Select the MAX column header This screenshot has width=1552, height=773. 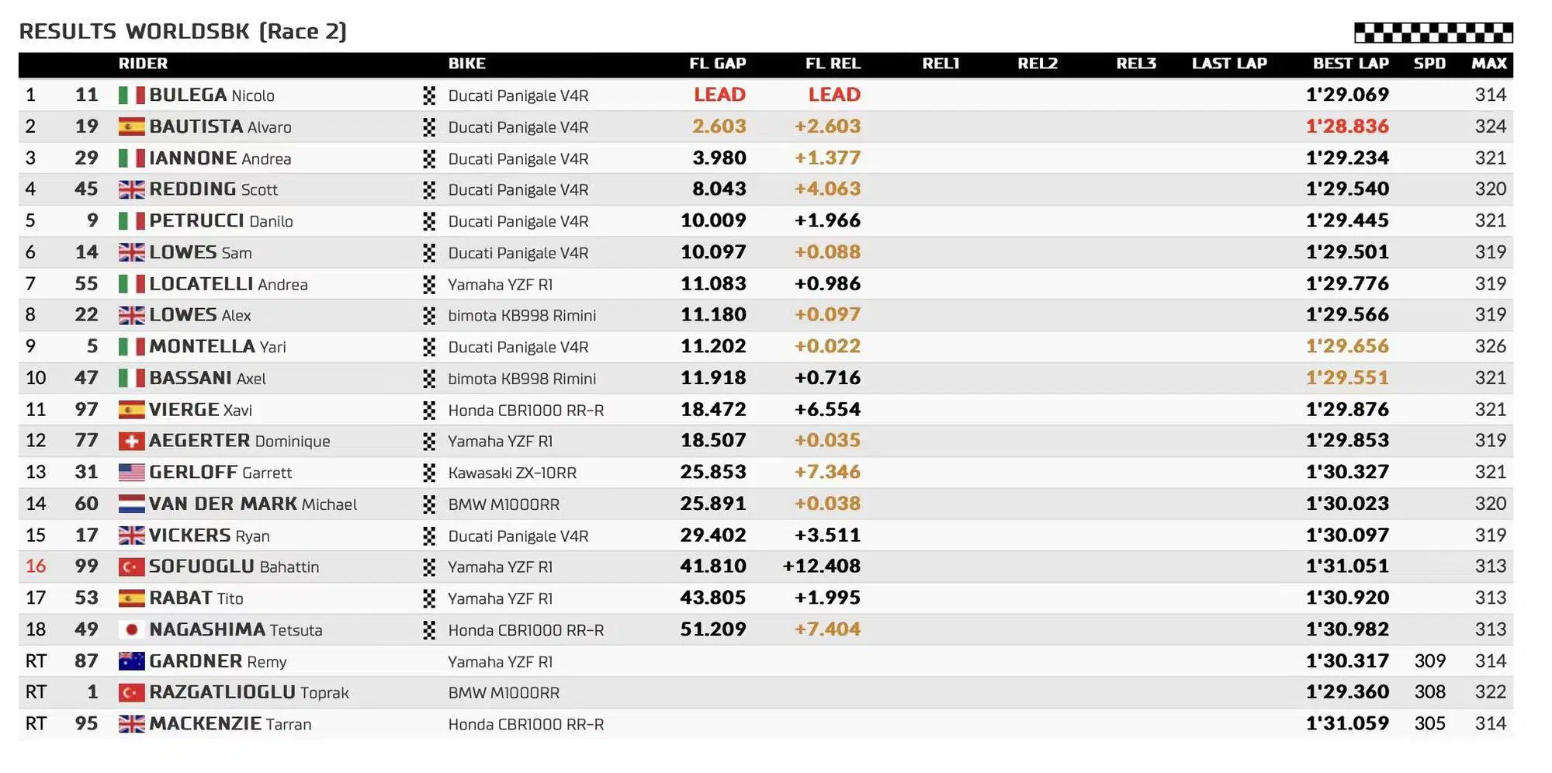(1488, 64)
